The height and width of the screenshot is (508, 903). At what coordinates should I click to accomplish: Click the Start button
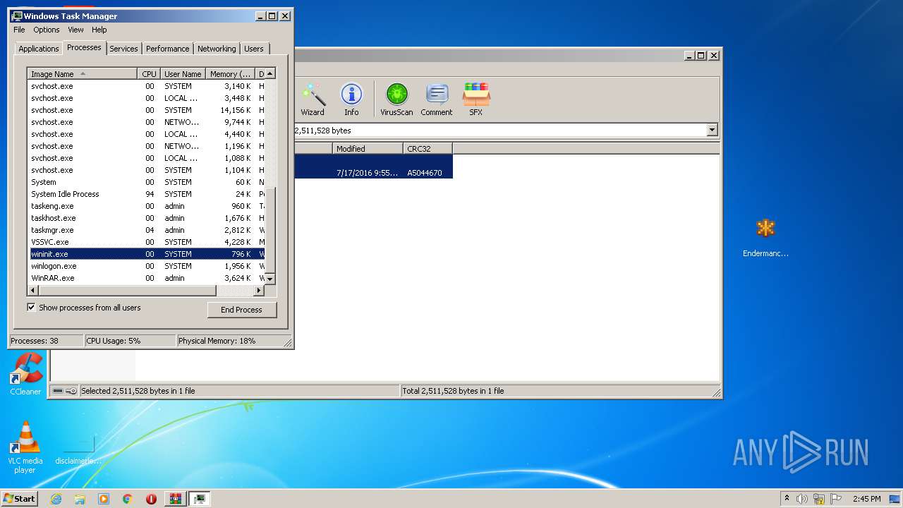coord(19,499)
